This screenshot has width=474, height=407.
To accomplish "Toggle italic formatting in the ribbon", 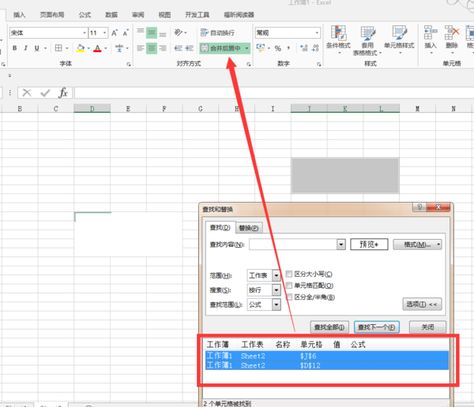I will coord(26,48).
